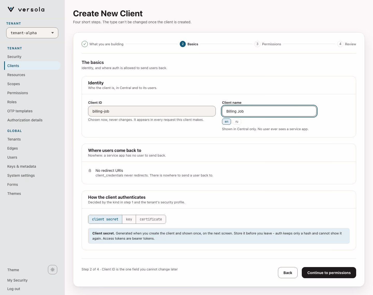Click the Back button

[x=288, y=272]
